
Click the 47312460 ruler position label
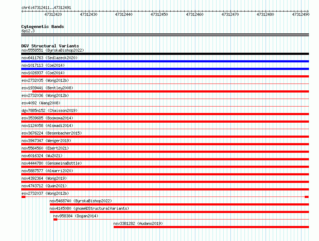coord(195,14)
